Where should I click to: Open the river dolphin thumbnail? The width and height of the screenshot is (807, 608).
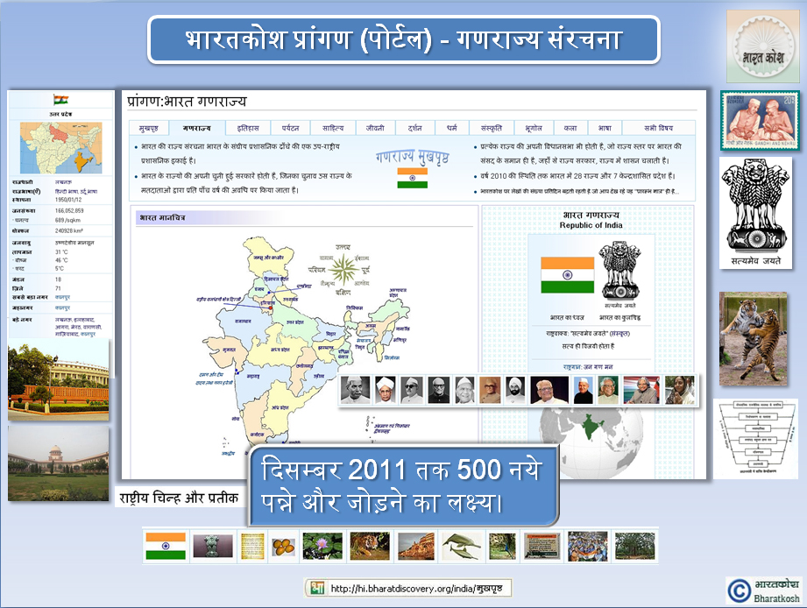(460, 546)
